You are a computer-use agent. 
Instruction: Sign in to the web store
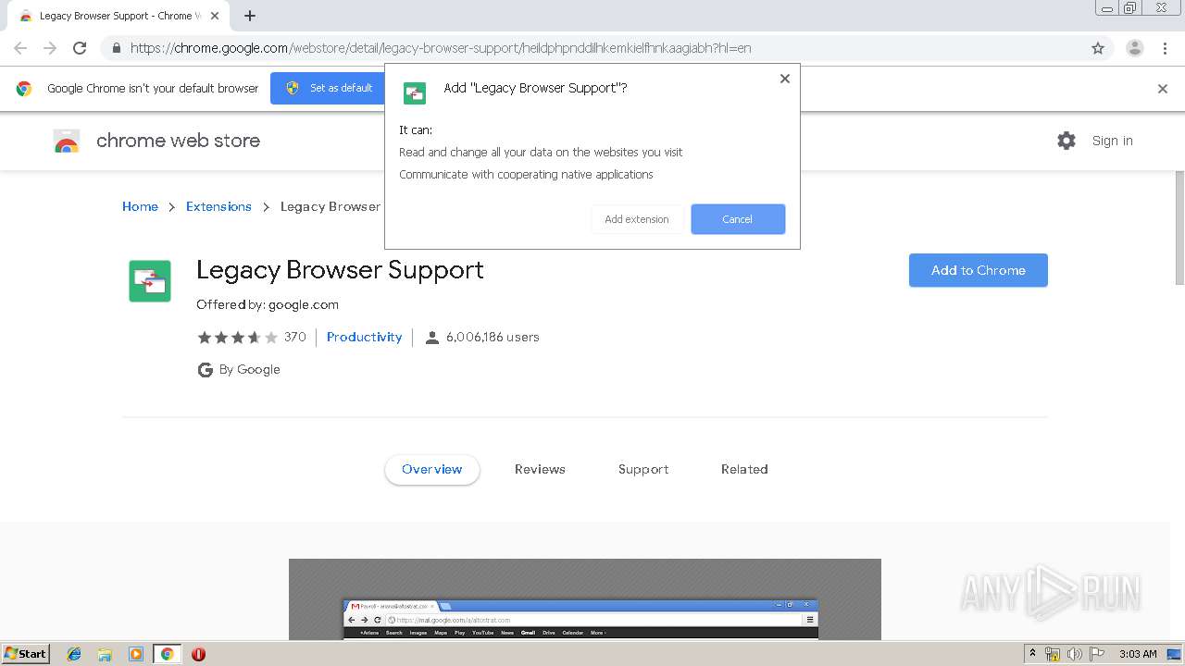[x=1112, y=141]
